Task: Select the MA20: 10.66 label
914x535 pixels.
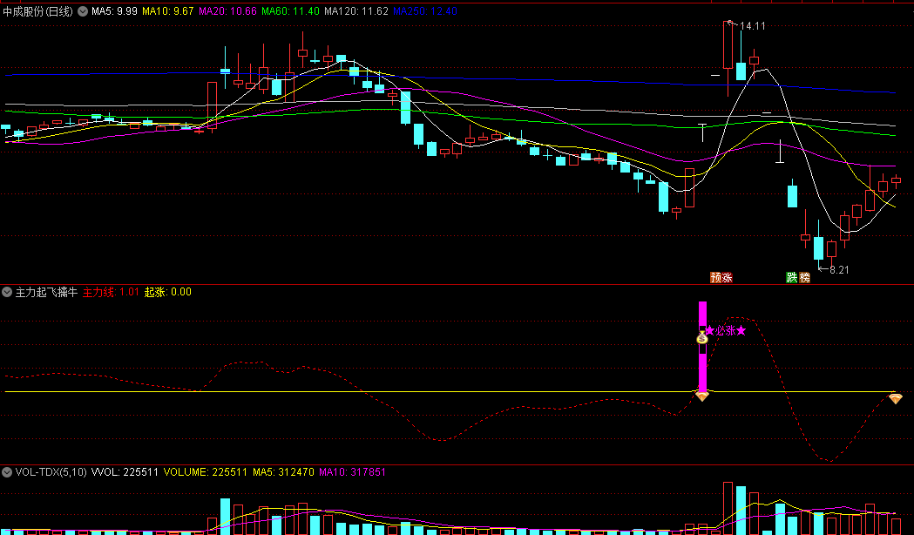Action: (x=227, y=11)
